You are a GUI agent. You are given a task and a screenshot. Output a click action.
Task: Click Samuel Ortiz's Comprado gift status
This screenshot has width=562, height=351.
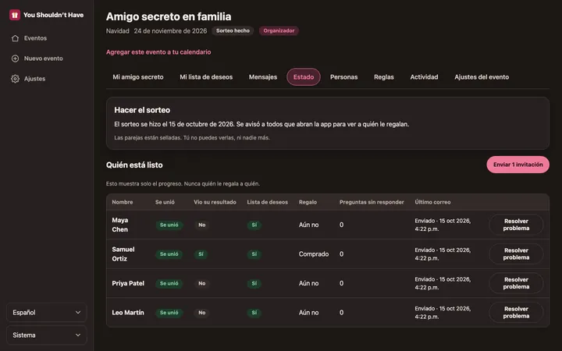[x=314, y=254]
